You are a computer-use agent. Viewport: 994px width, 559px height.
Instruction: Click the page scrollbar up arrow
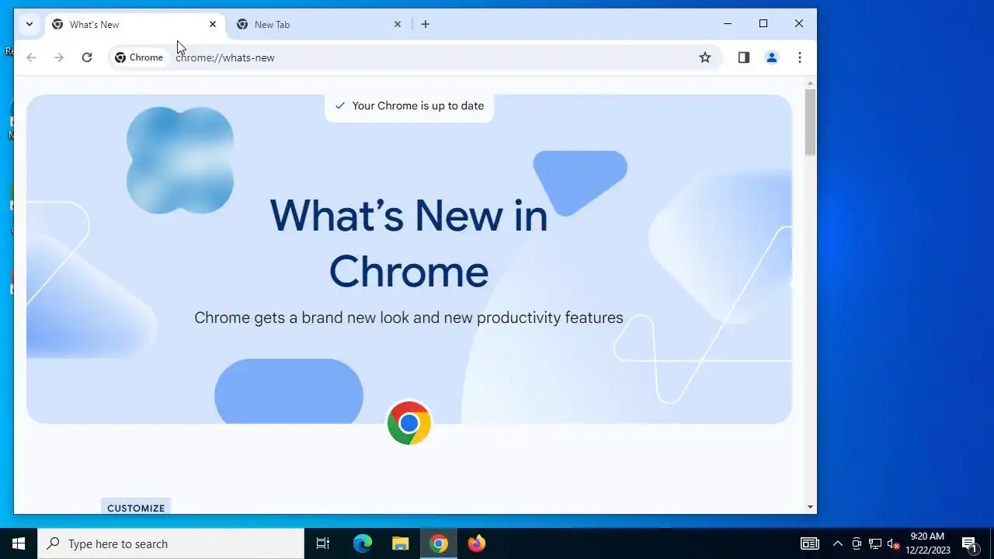coord(811,83)
